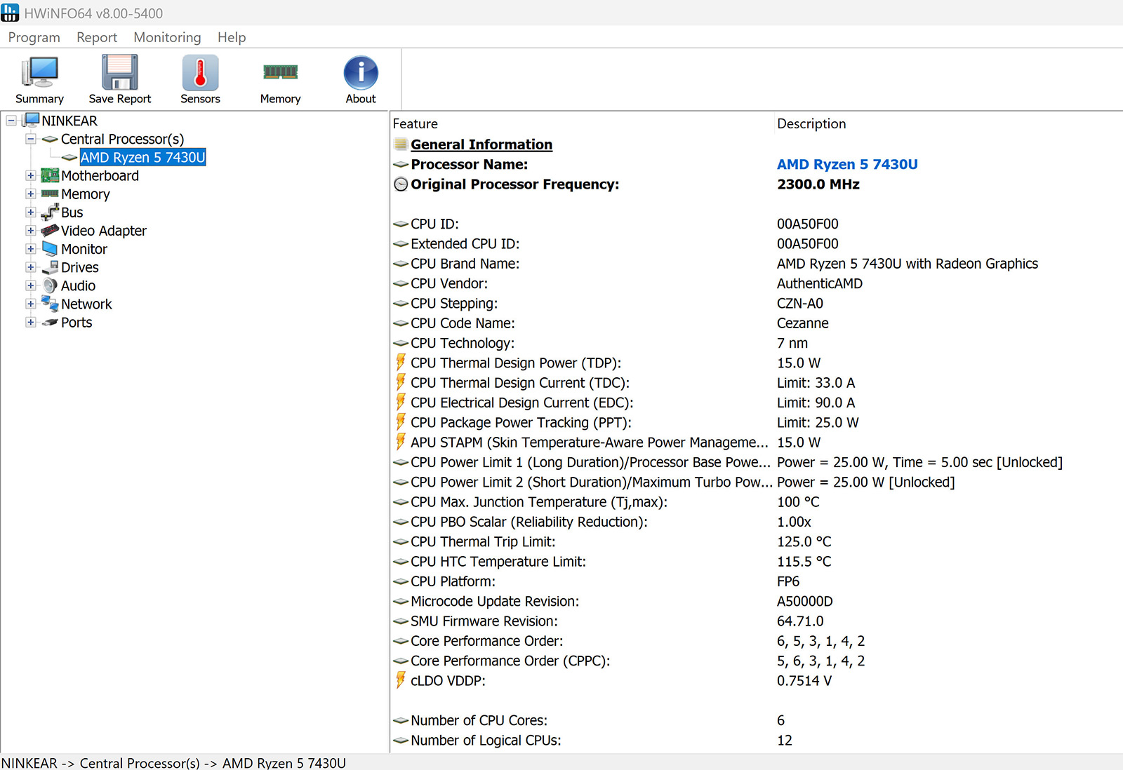
Task: Open the Monitoring menu
Action: (x=167, y=37)
